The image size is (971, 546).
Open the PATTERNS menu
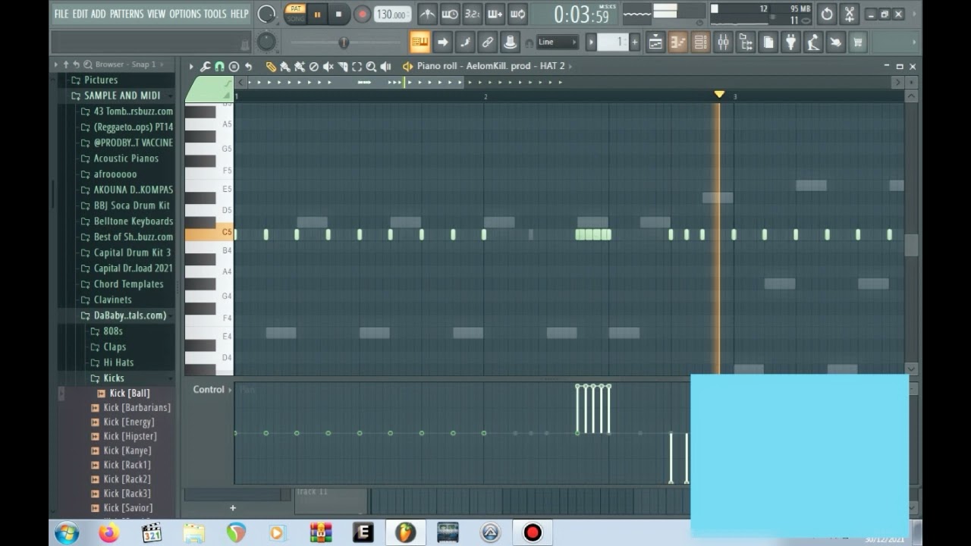tap(127, 14)
